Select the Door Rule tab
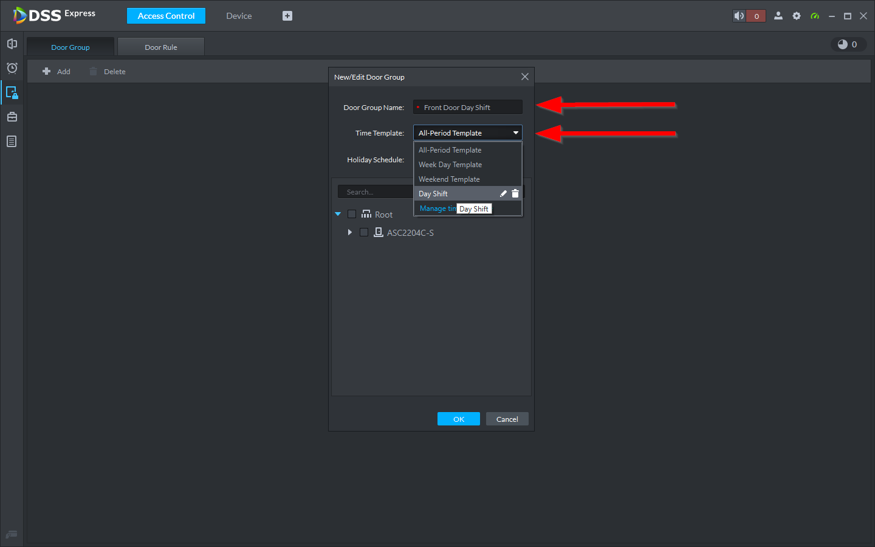Viewport: 875px width, 547px height. coord(161,47)
